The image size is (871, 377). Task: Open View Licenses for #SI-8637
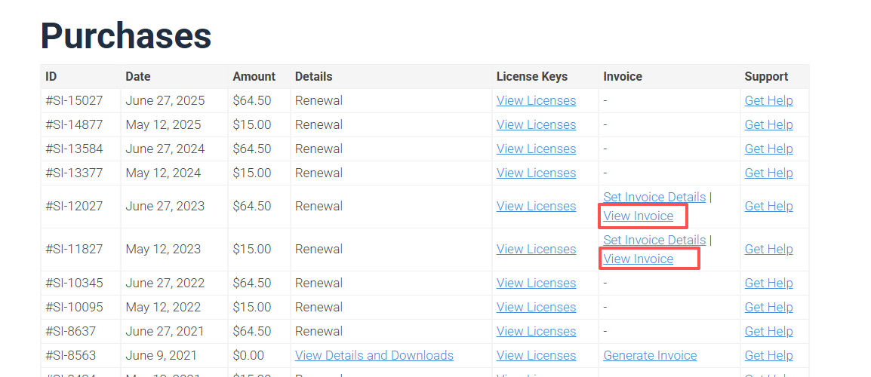click(x=536, y=332)
